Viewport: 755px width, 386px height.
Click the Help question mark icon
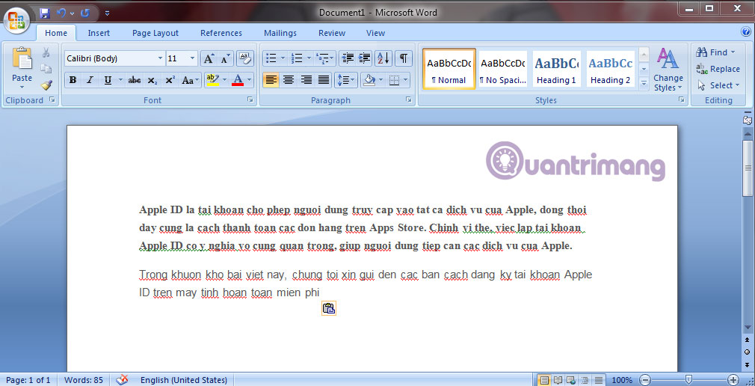pyautogui.click(x=745, y=32)
